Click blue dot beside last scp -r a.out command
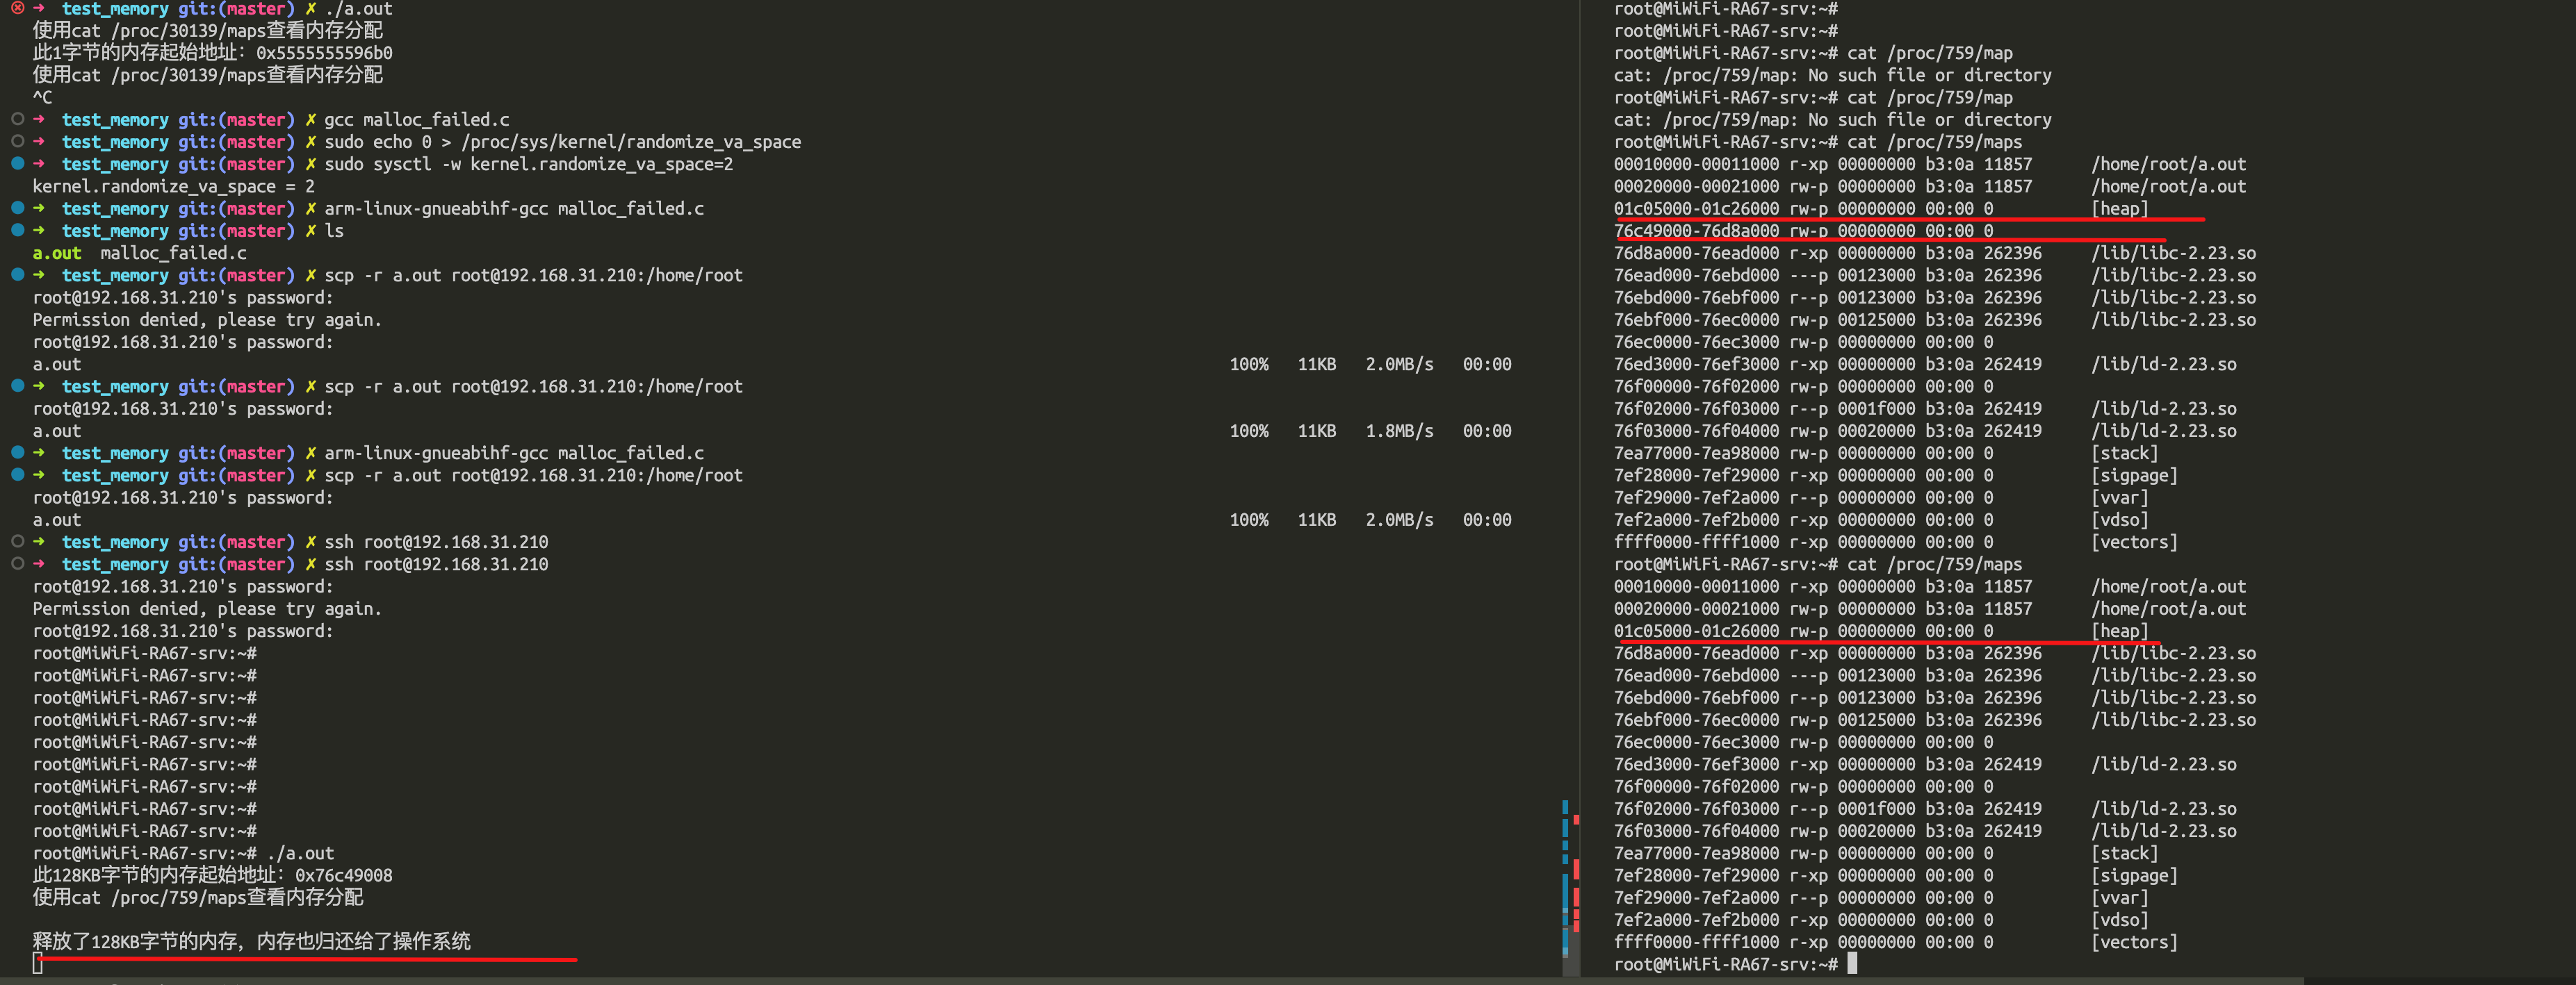The width and height of the screenshot is (2576, 985). [x=17, y=474]
